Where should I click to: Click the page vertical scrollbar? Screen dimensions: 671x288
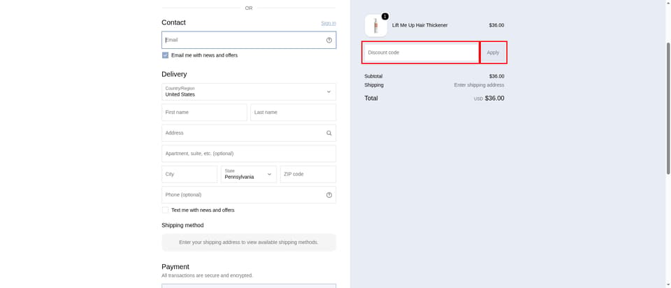coord(668,108)
